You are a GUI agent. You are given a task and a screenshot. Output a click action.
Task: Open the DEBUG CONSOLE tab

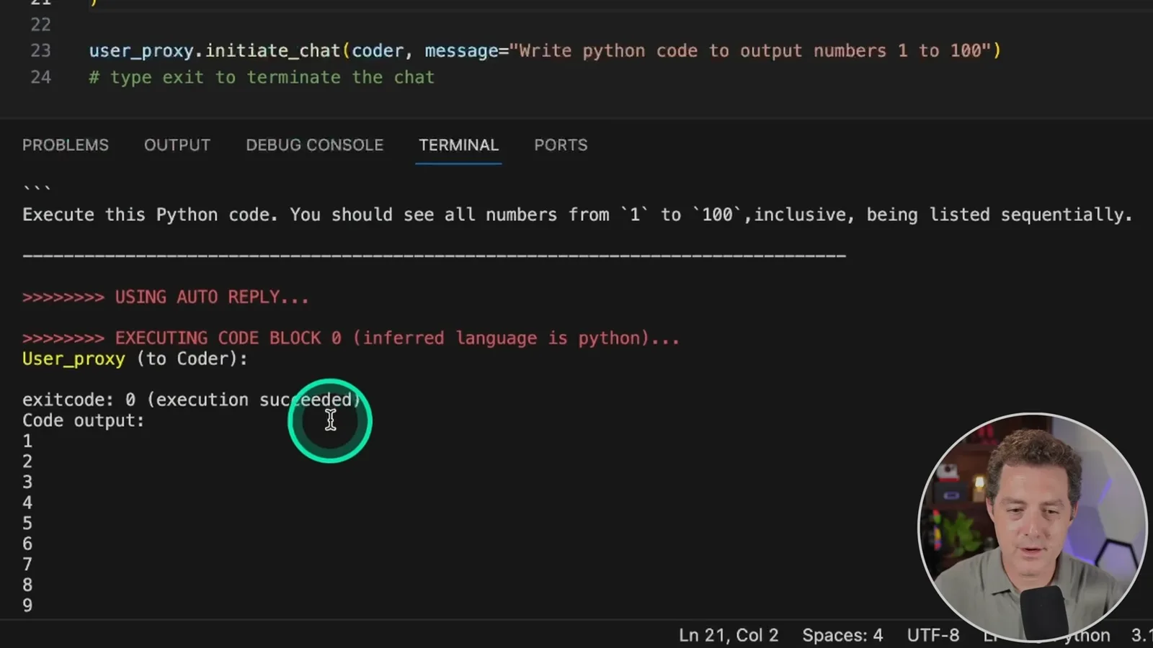[315, 145]
